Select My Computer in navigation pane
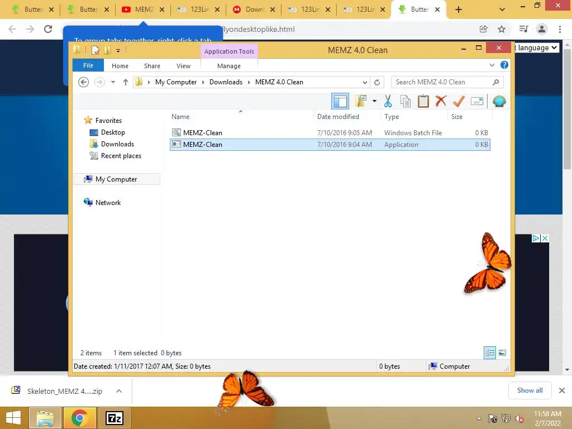 tap(116, 179)
